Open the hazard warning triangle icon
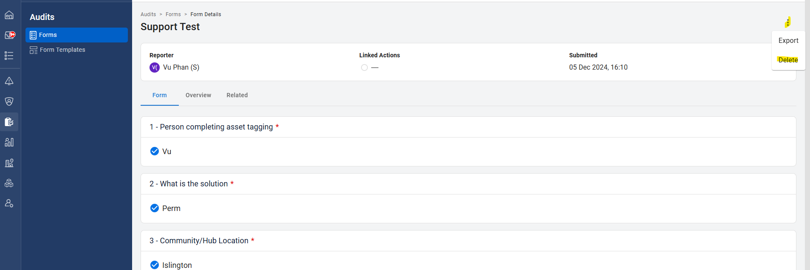This screenshot has height=270, width=810. tap(9, 81)
